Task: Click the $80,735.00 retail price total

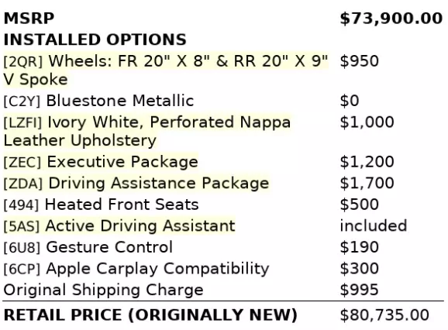Action: tap(384, 315)
